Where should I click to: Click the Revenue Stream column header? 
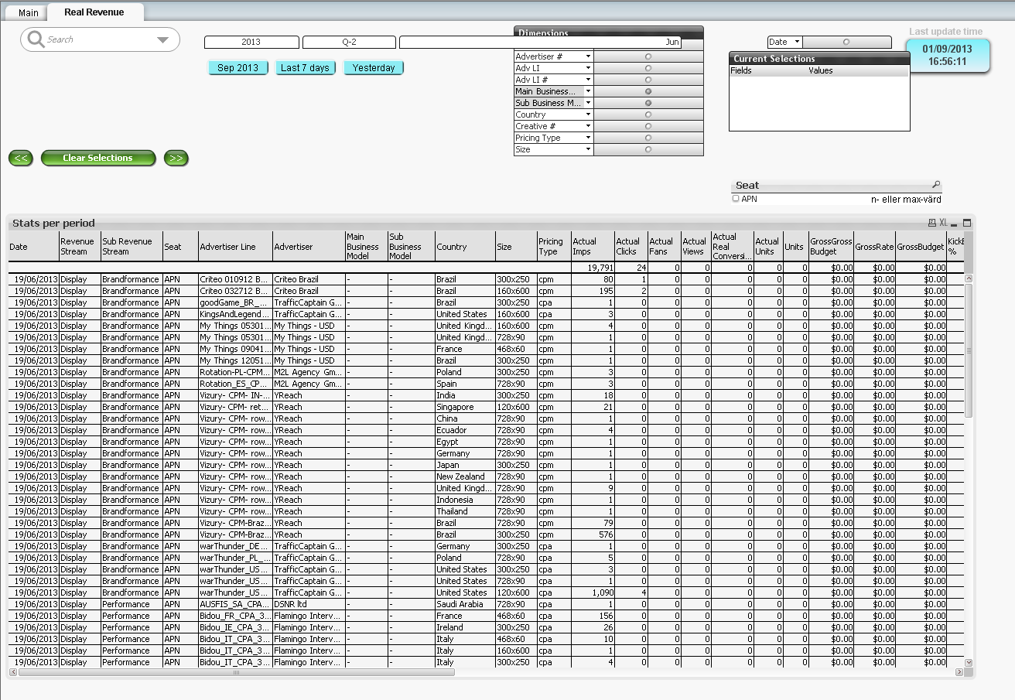pos(80,247)
